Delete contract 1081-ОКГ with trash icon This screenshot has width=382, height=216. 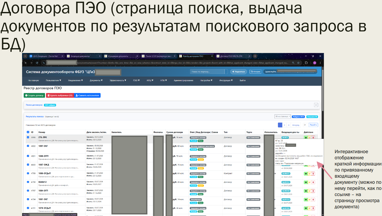point(313,199)
